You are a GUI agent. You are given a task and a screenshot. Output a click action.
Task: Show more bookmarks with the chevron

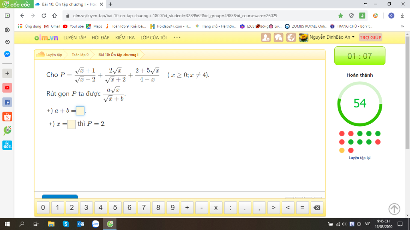coord(402,26)
